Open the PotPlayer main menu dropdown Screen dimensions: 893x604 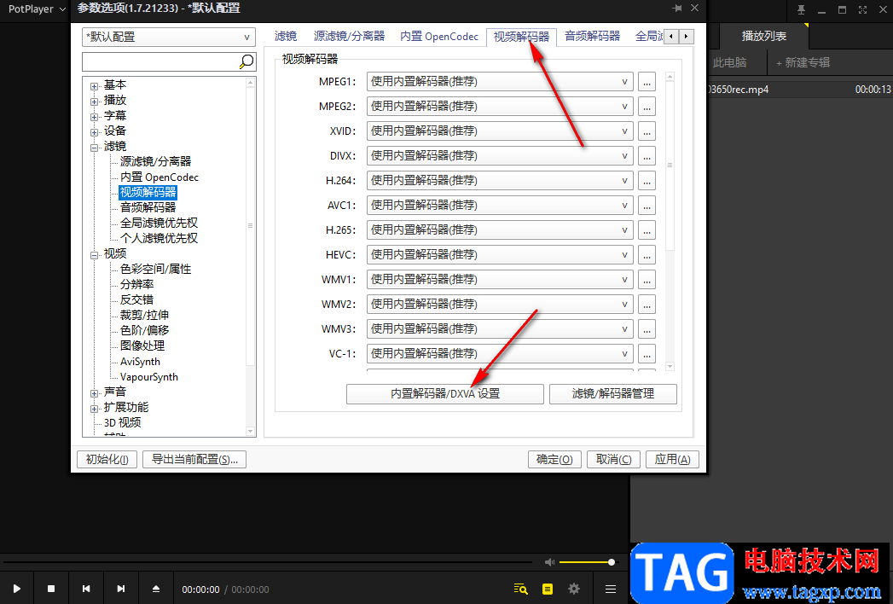(37, 9)
